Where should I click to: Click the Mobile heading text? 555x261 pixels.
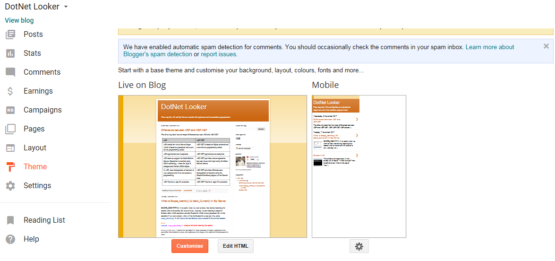325,86
